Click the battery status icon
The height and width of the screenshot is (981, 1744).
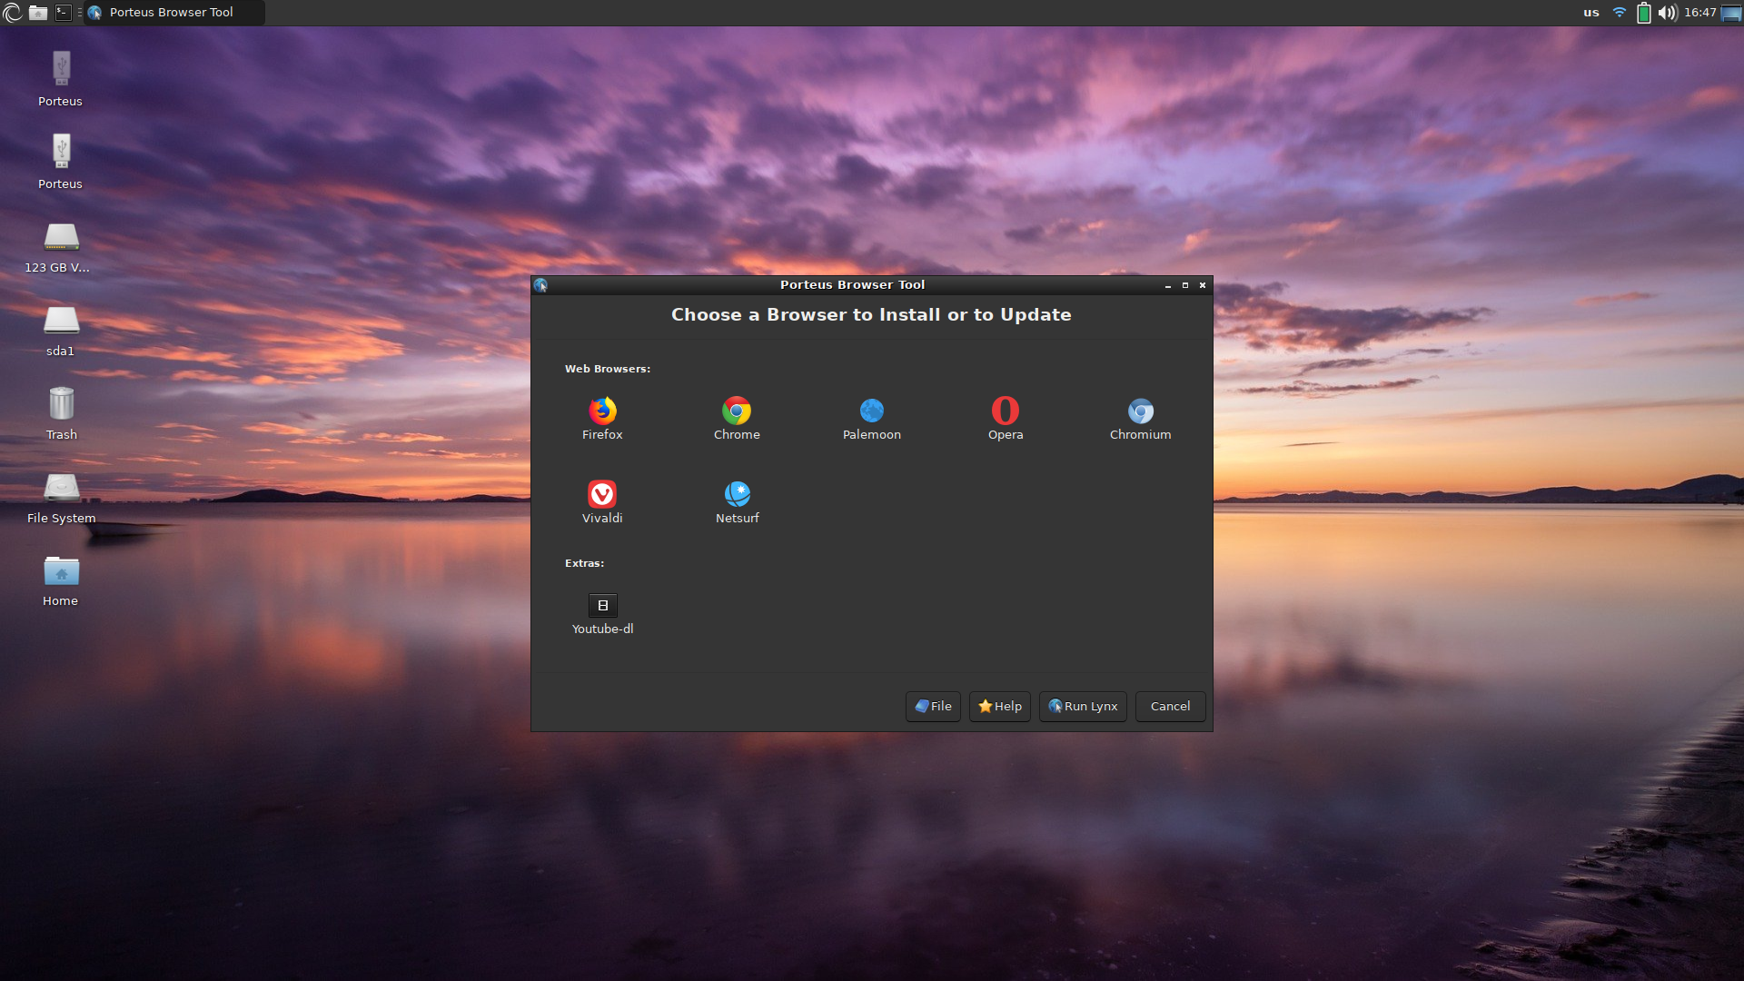(x=1643, y=13)
